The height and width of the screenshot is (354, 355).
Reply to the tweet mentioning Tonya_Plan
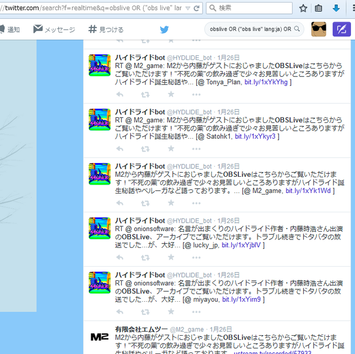click(x=120, y=94)
